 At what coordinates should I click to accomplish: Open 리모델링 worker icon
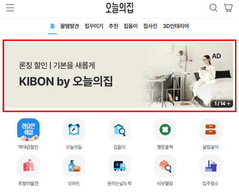pos(165,166)
